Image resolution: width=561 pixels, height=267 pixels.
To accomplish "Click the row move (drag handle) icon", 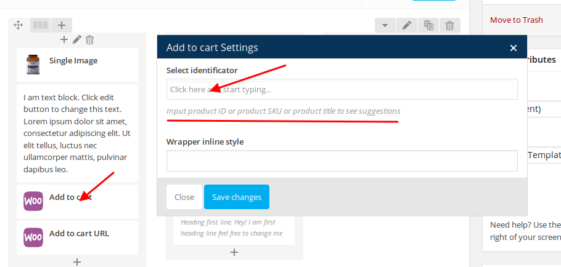I will [18, 25].
